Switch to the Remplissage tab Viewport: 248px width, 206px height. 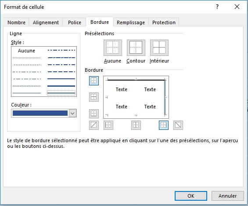click(x=131, y=22)
